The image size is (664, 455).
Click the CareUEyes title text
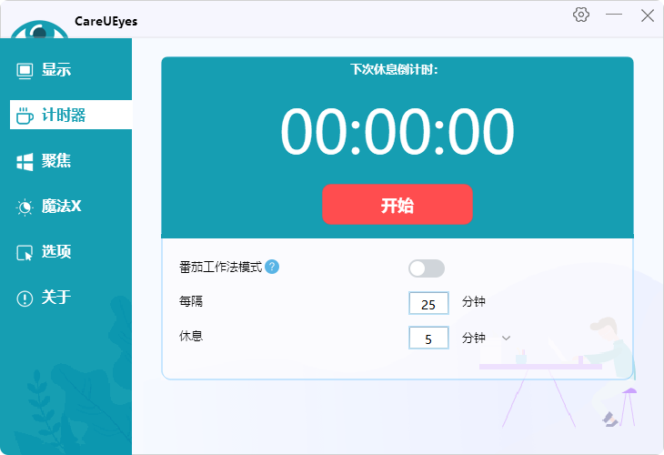(x=106, y=21)
